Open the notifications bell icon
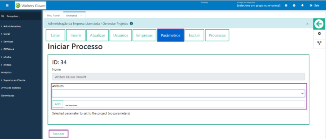This screenshot has width=326, height=139. point(302,5)
